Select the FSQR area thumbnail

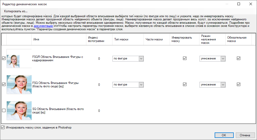coord(19,59)
